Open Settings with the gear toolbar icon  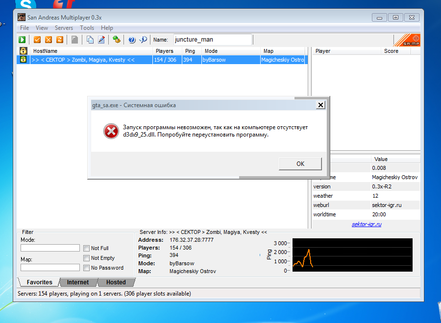[117, 40]
